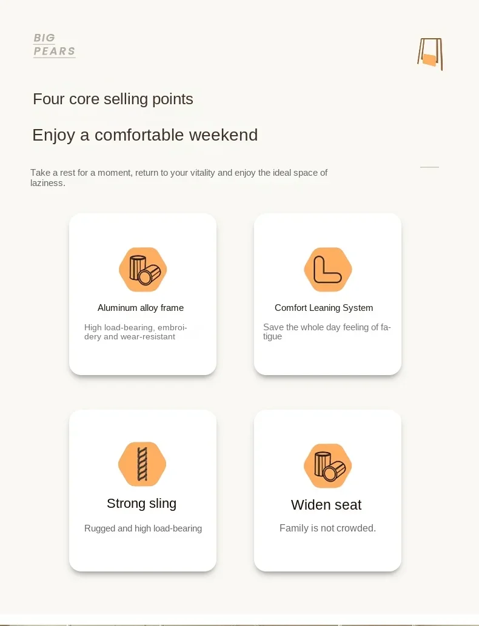Click 'Enjoy a comfortable weekend' headline
Screen dimensions: 479x626
pyautogui.click(x=145, y=135)
